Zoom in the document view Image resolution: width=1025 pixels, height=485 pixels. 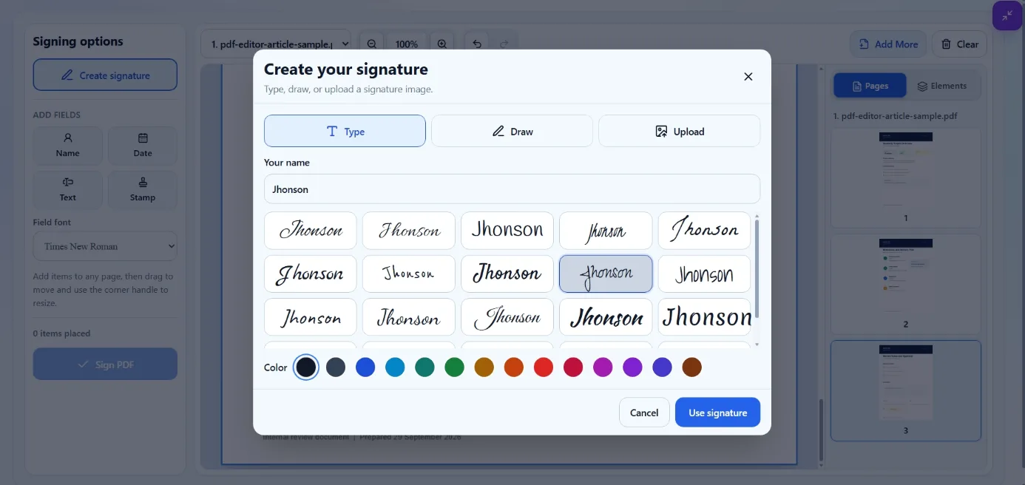(442, 44)
